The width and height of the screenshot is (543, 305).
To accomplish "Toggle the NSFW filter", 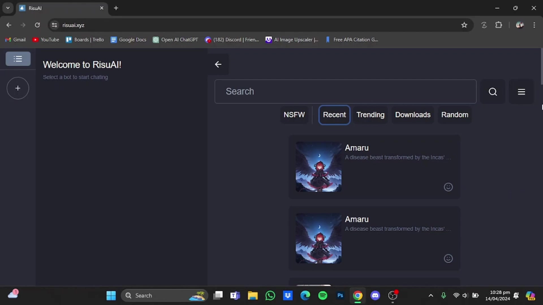I will [x=294, y=115].
